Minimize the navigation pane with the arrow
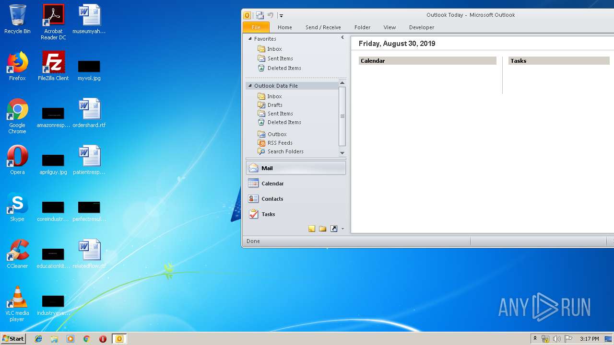The width and height of the screenshot is (614, 345). (x=342, y=37)
